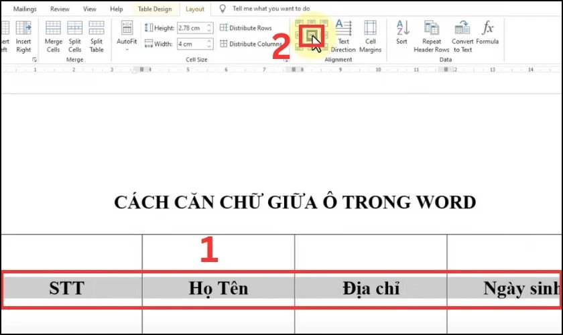Click the column Width icon

pyautogui.click(x=149, y=44)
